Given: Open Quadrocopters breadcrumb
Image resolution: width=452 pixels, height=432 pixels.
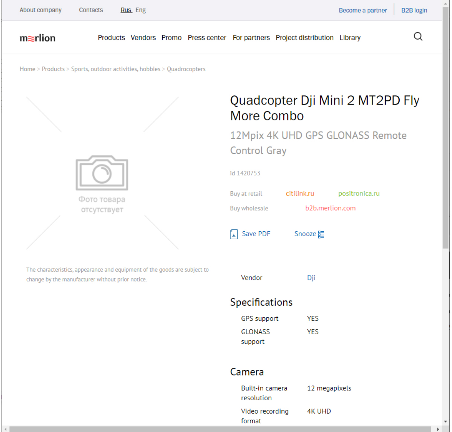Looking at the screenshot, I should pyautogui.click(x=186, y=69).
